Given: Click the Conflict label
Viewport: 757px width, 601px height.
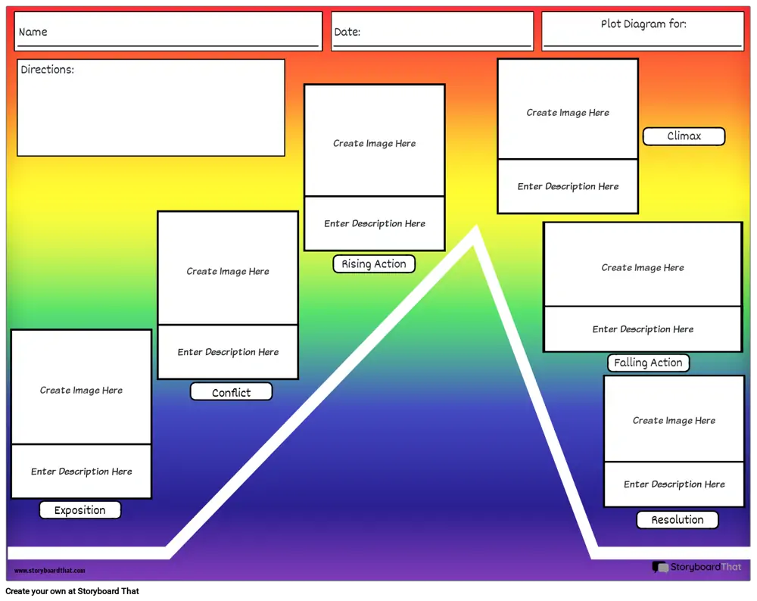Looking at the screenshot, I should point(231,392).
